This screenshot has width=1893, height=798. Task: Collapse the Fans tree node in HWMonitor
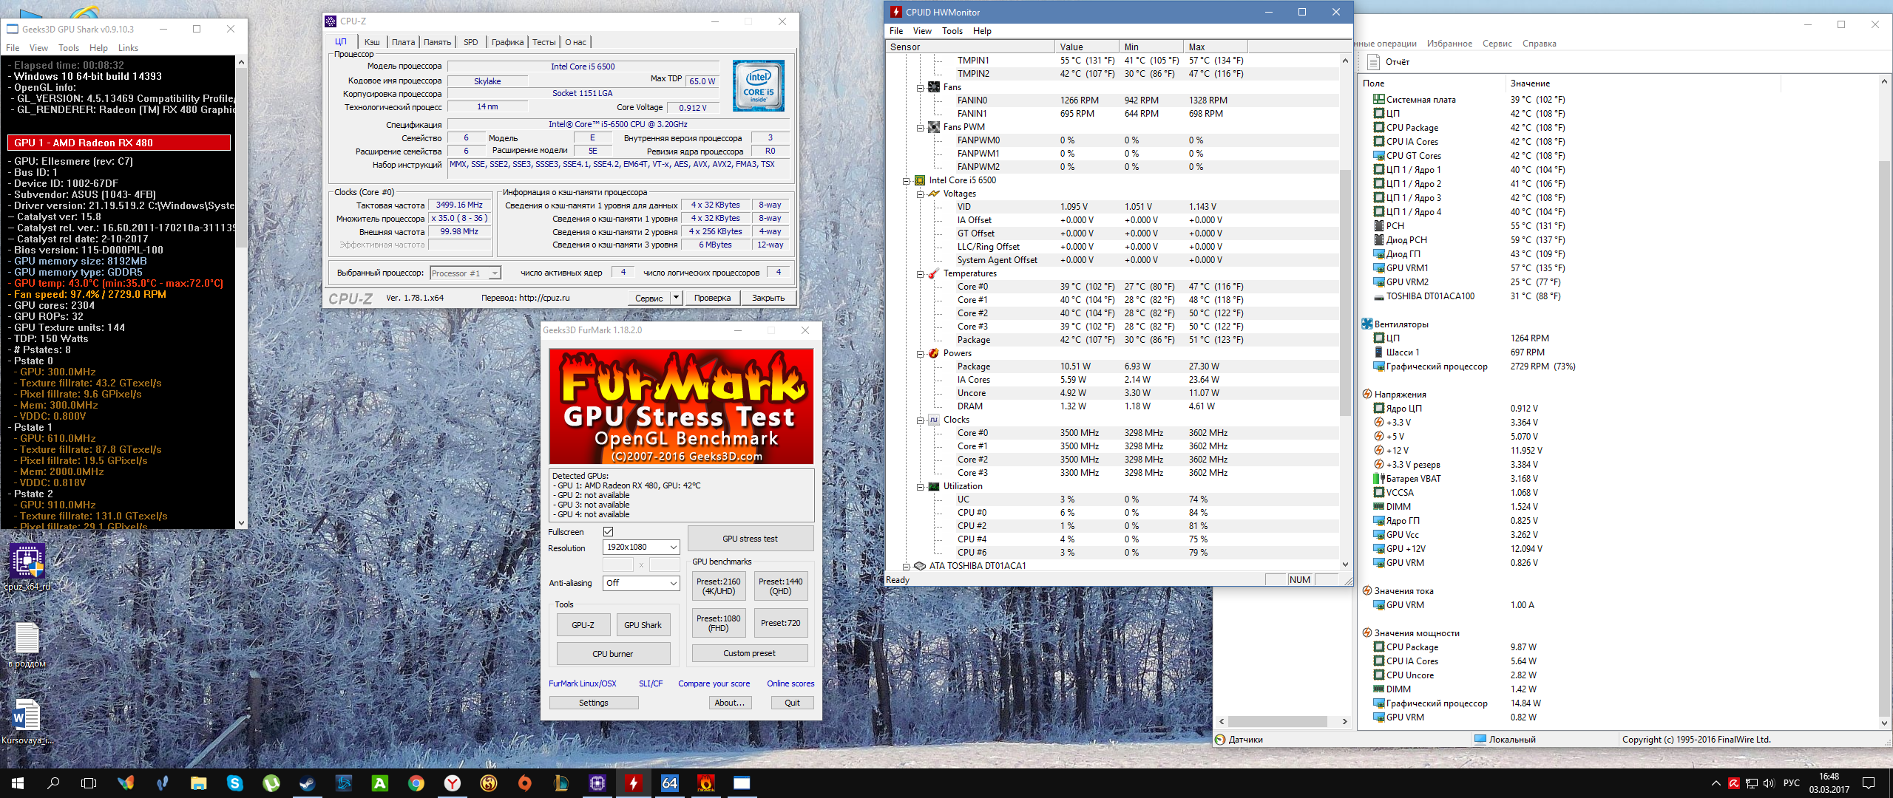pyautogui.click(x=921, y=87)
